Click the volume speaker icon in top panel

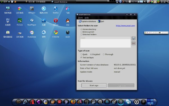[145, 1]
